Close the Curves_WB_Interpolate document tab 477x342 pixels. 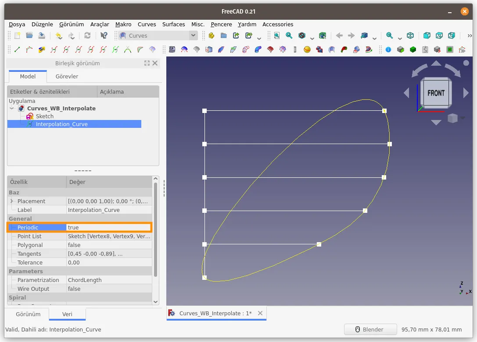(260, 313)
